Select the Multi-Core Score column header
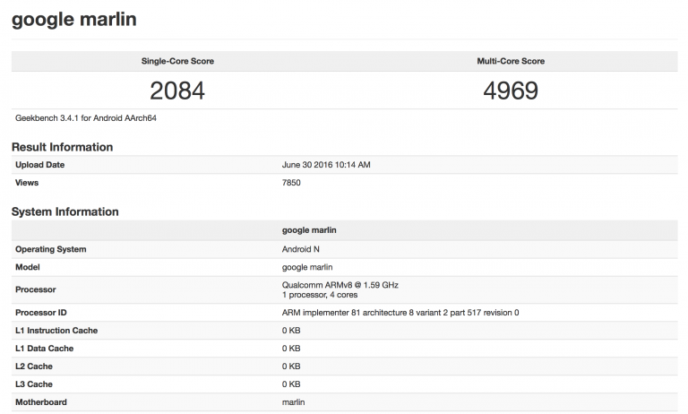The image size is (688, 414). (x=510, y=61)
